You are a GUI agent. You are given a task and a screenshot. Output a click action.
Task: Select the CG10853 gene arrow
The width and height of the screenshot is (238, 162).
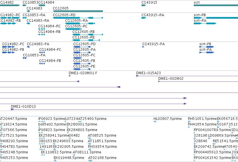point(25,5)
